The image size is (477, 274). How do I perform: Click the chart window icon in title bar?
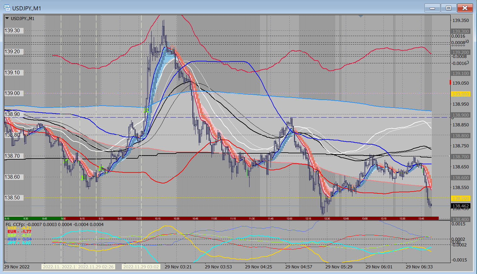tap(7, 8)
